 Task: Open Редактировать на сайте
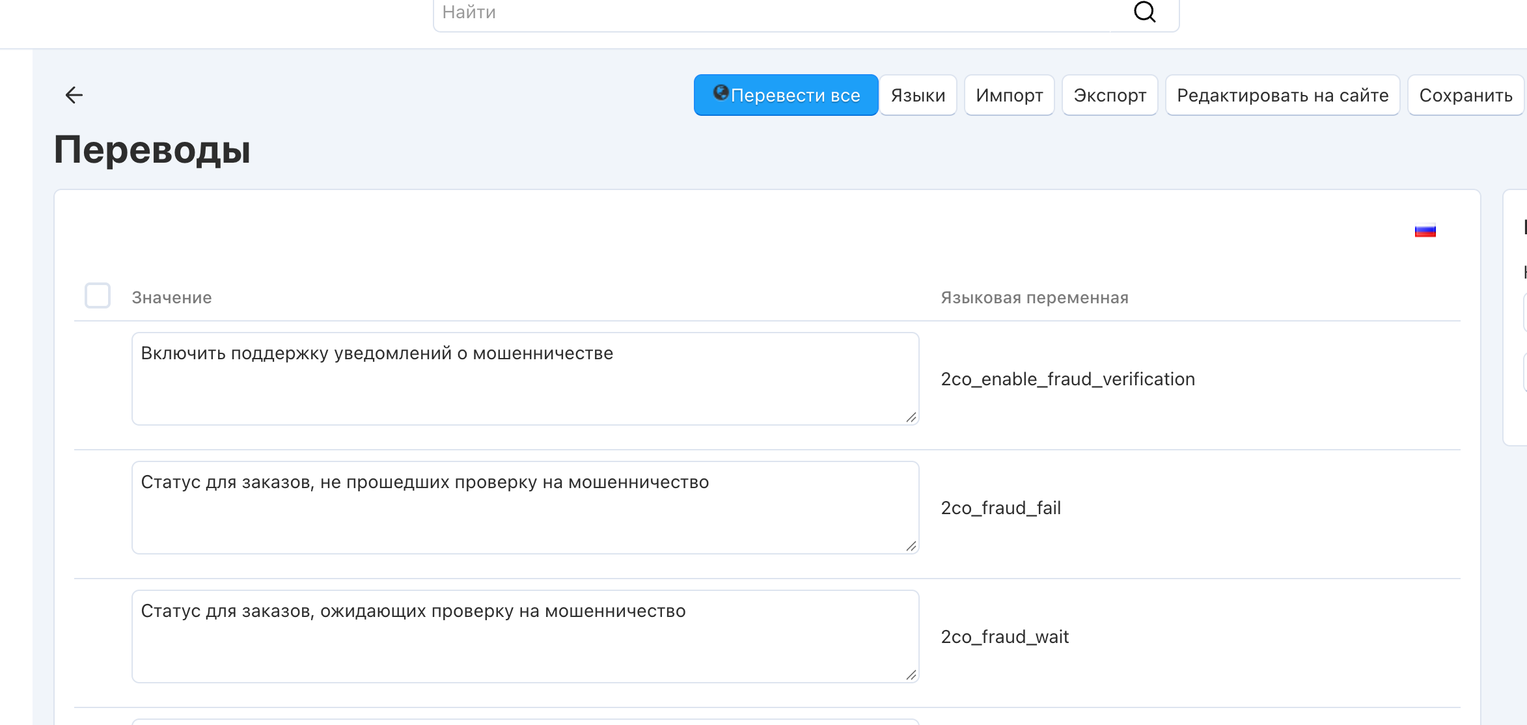[1282, 95]
